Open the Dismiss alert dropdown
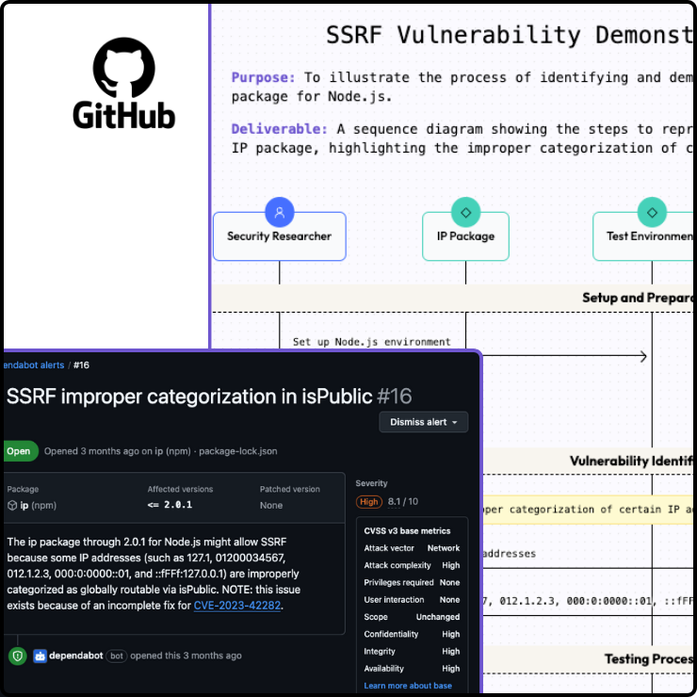The image size is (697, 697). [423, 422]
